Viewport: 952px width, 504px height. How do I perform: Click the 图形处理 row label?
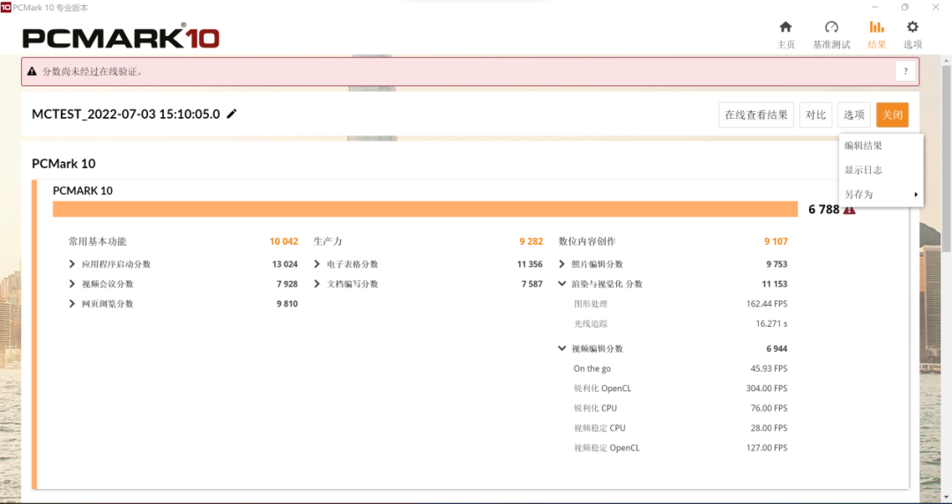point(590,304)
